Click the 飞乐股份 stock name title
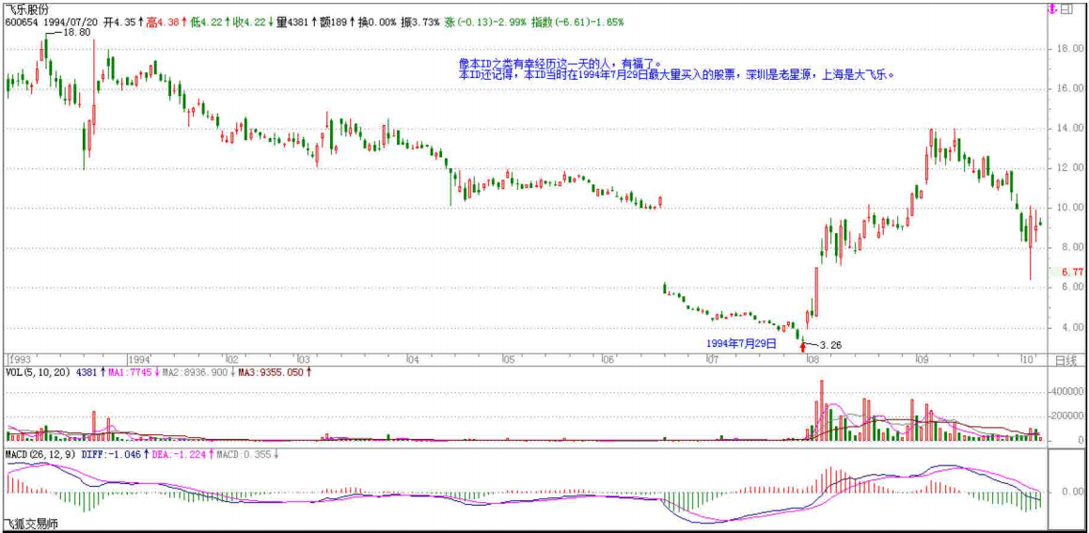Image resolution: width=1089 pixels, height=533 pixels. click(28, 8)
